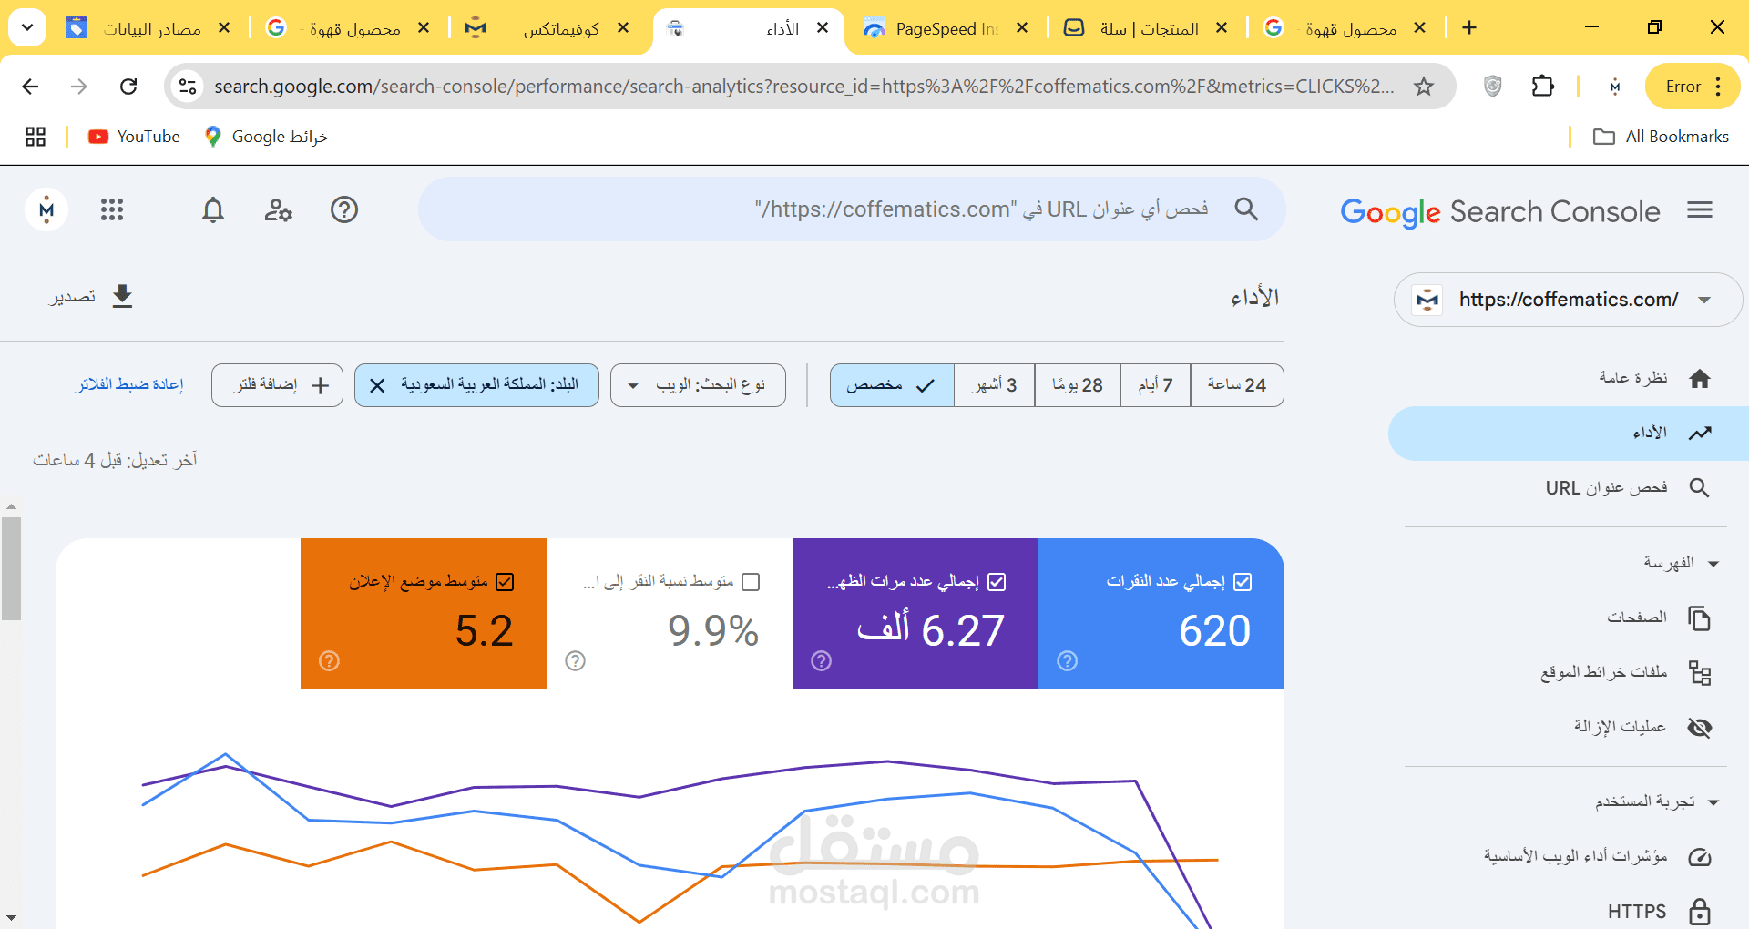This screenshot has width=1749, height=929.
Task: Select the 24 hours date range
Action: point(1237,385)
